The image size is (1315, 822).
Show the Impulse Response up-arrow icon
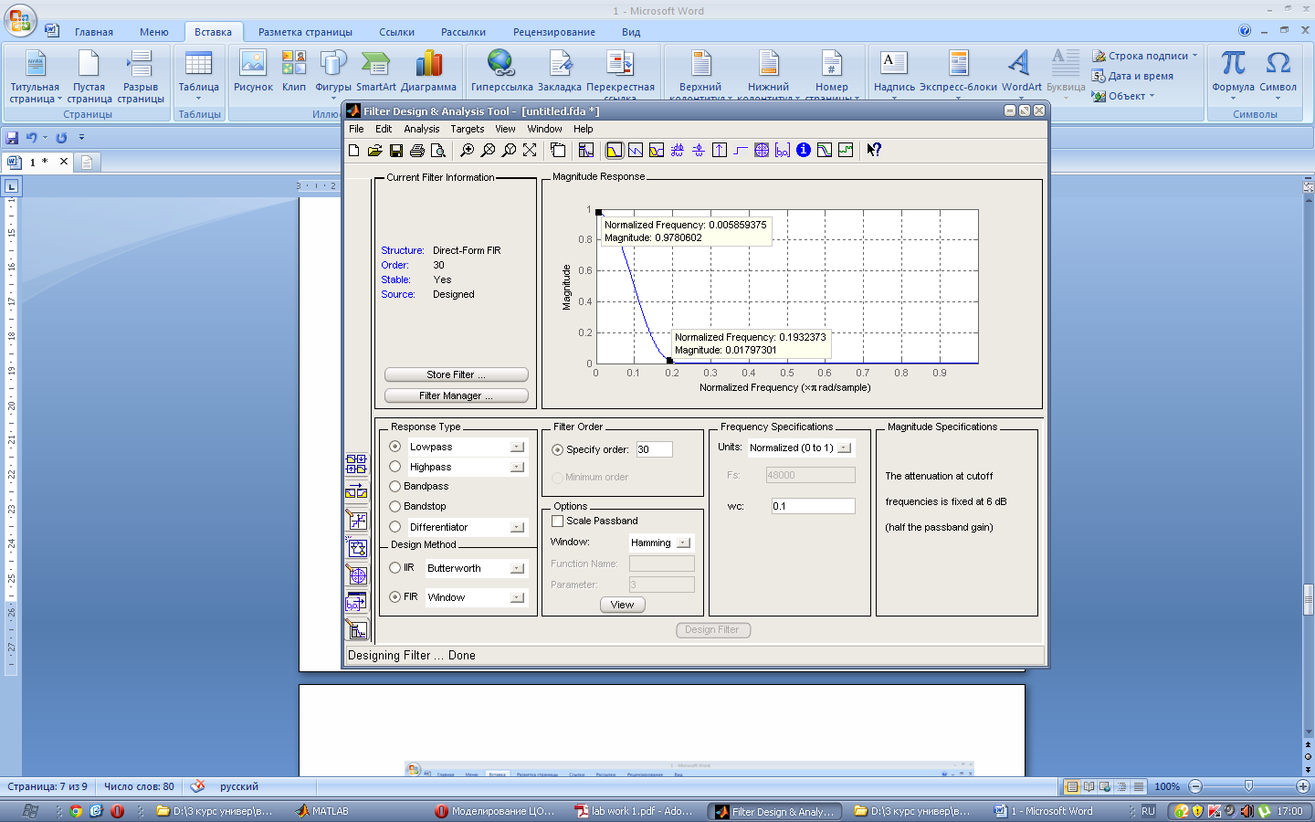point(720,150)
